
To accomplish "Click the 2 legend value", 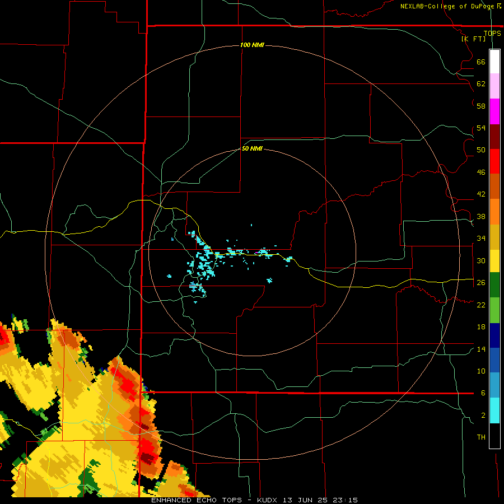I will pyautogui.click(x=483, y=415).
